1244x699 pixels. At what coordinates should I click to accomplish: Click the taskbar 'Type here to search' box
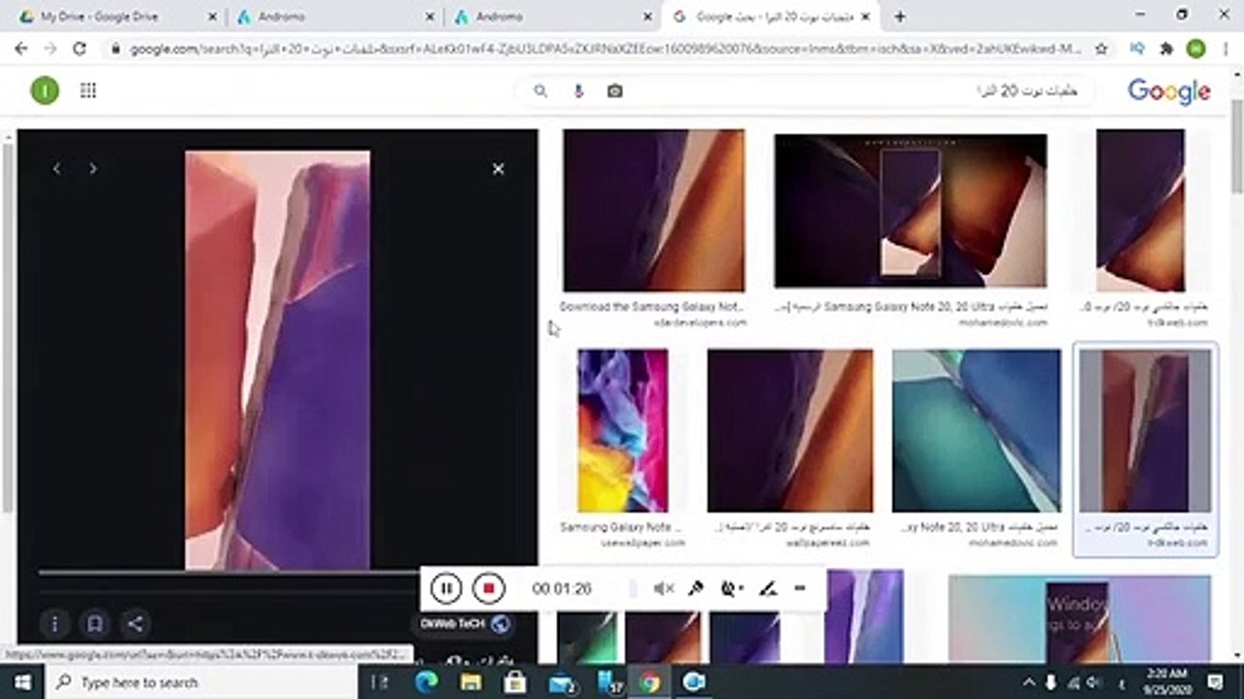click(202, 682)
